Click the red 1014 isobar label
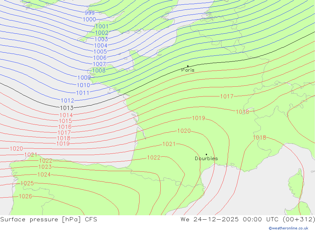 click(x=66, y=115)
